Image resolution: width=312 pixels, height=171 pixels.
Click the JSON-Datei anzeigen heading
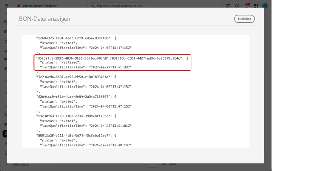[44, 19]
